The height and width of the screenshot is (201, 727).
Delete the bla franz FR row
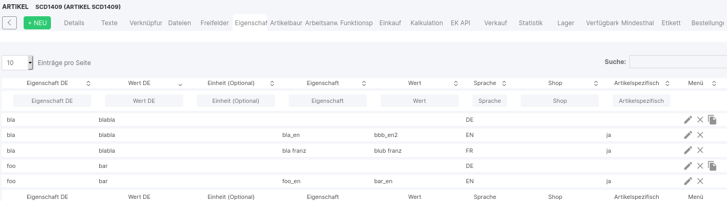click(x=700, y=150)
